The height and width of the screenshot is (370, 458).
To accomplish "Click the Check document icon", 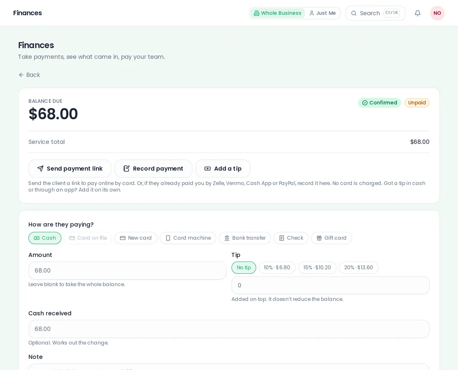I will click(282, 238).
